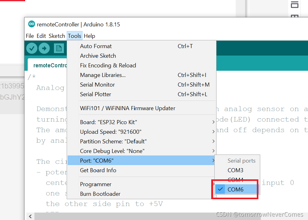Choose Archive Sketch menu entry

point(141,56)
